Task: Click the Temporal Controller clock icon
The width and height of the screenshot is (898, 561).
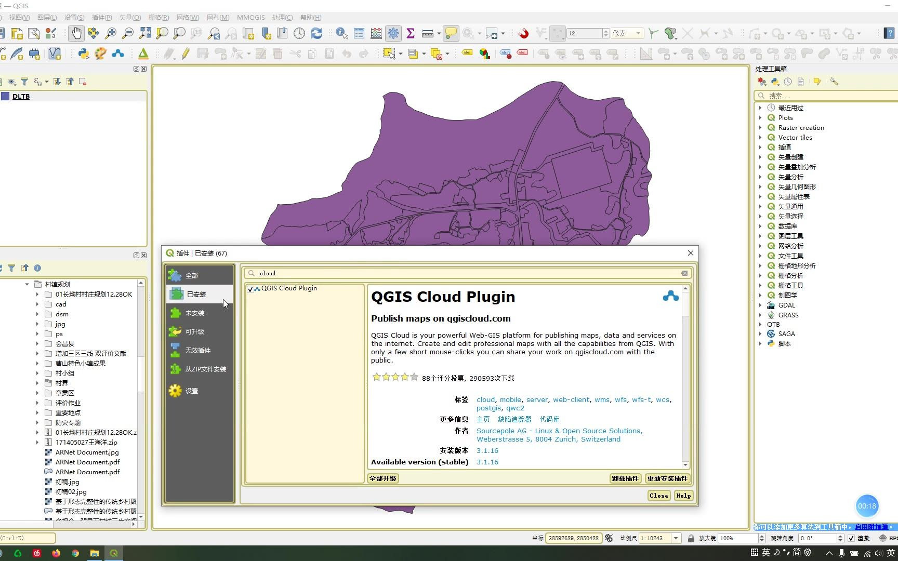Action: coord(299,34)
